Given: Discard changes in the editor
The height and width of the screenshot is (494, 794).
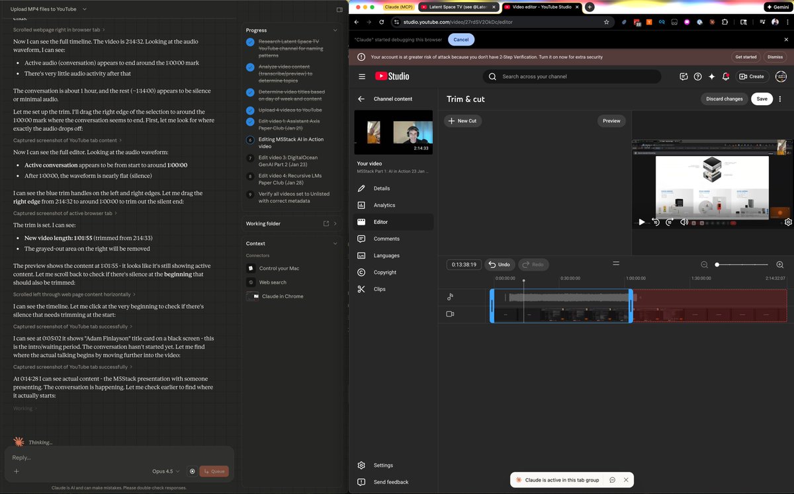Looking at the screenshot, I should [724, 99].
